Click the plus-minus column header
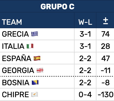 tap(106, 21)
